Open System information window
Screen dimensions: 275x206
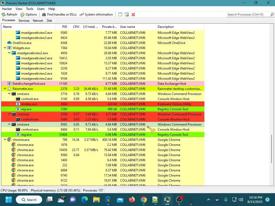[96, 14]
